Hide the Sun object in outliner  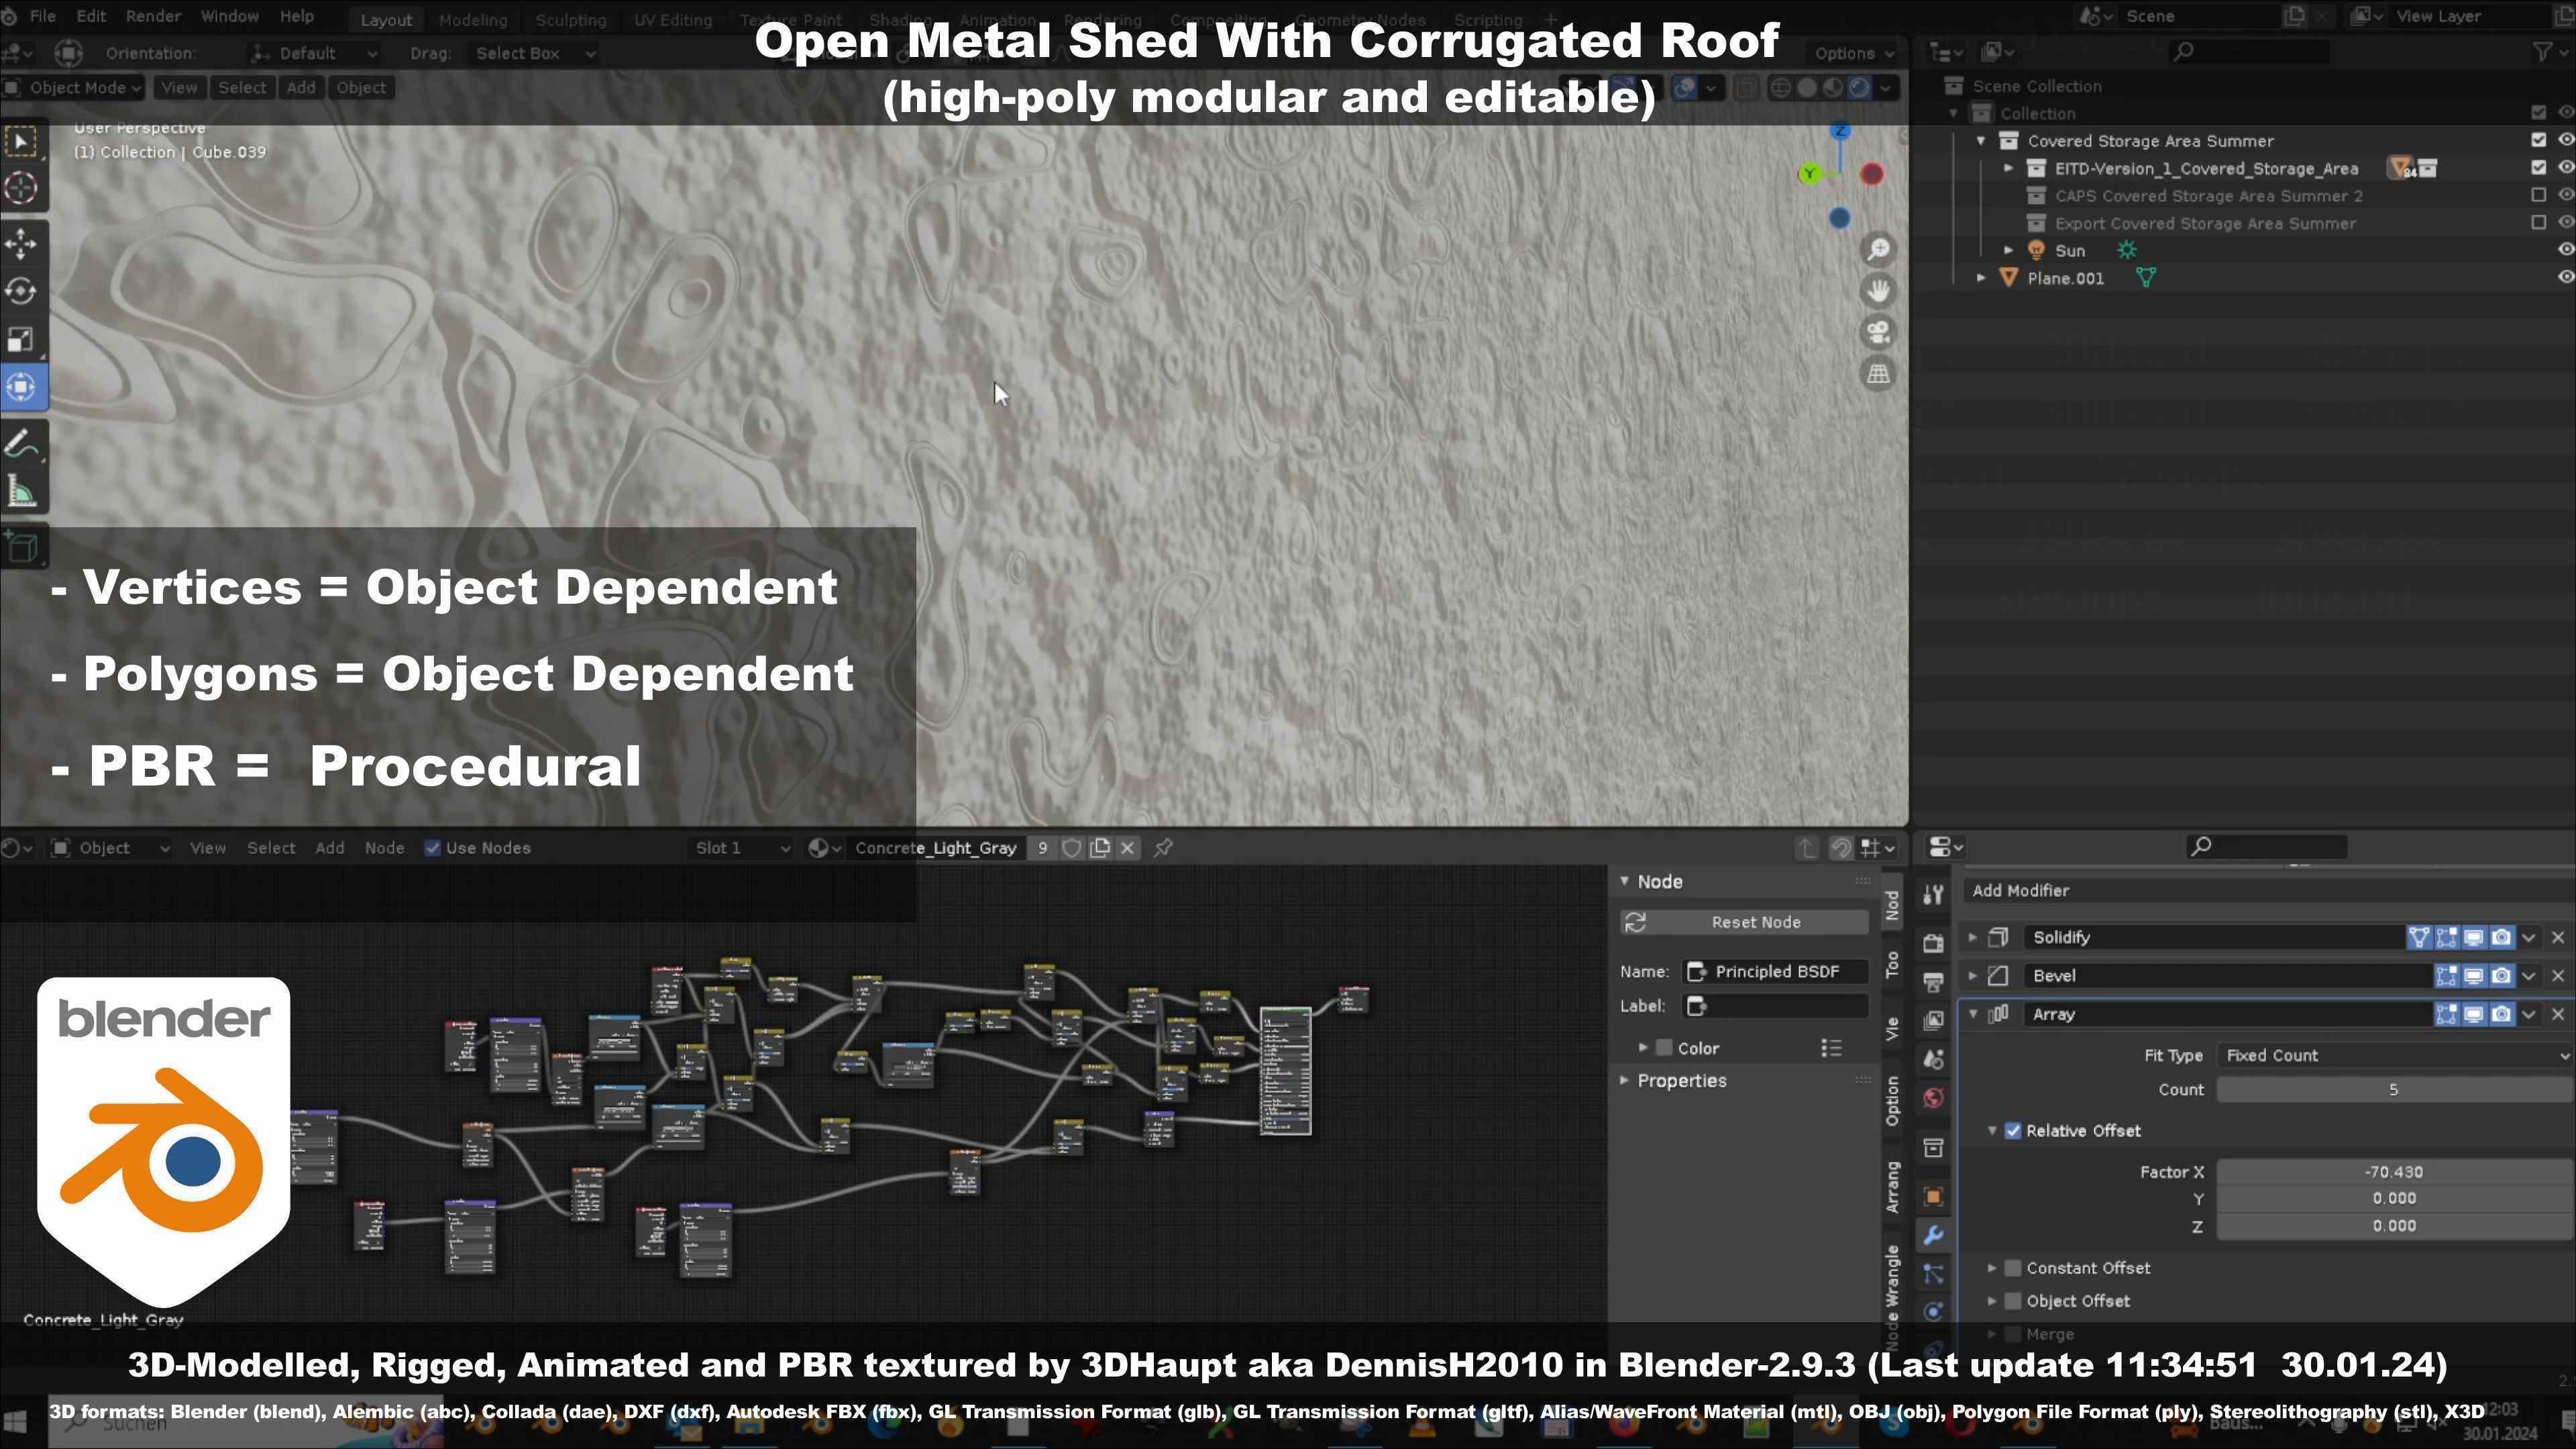click(2564, 250)
